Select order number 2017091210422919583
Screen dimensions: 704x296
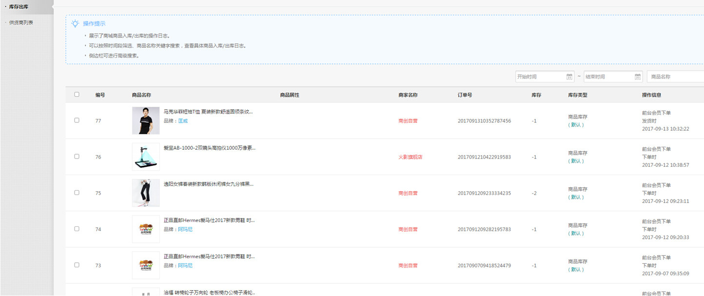484,157
